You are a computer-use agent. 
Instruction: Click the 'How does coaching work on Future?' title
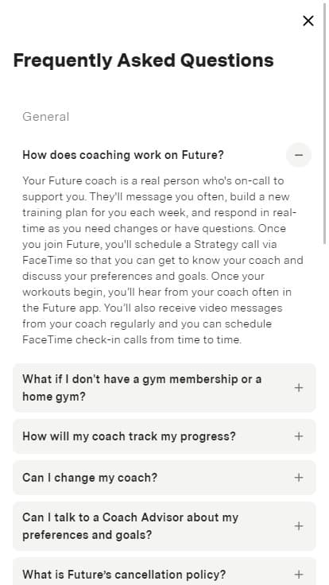point(122,155)
